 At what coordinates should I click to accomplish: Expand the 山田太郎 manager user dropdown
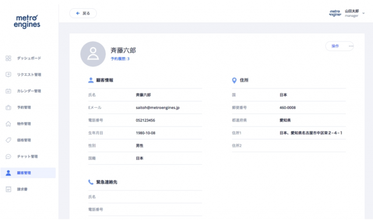click(x=363, y=13)
